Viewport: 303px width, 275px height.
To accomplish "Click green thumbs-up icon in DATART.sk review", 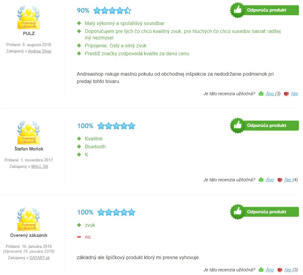I will pos(261,270).
